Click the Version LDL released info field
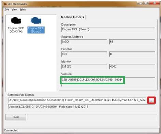This screenshot has height=134, width=161. point(81,107)
